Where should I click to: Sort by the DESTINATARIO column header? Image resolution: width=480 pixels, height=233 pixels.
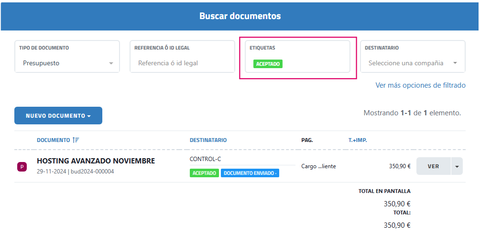coord(208,140)
